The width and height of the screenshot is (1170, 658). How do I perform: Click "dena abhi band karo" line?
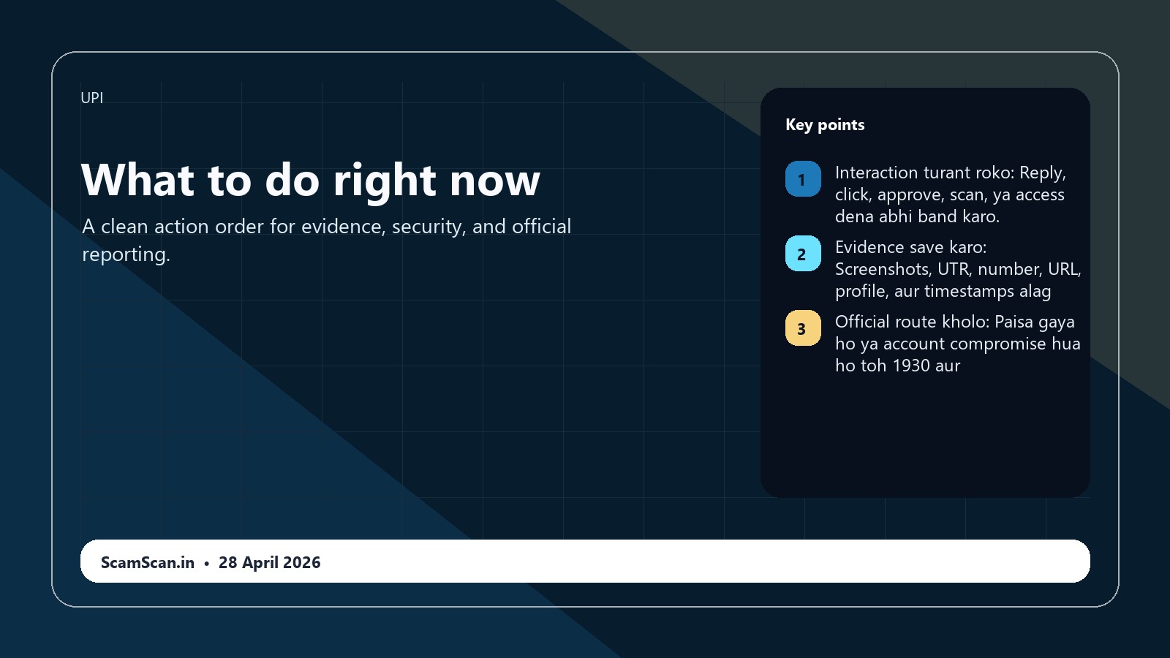point(917,216)
